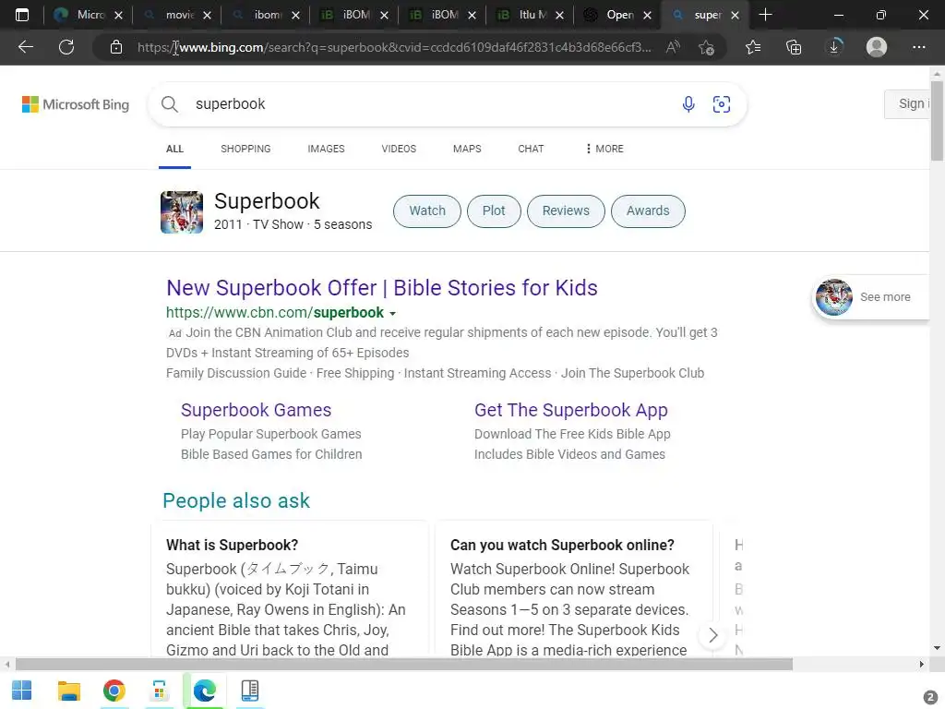The width and height of the screenshot is (945, 709).
Task: Open 'Get The Superbook App' link
Action: click(x=570, y=410)
